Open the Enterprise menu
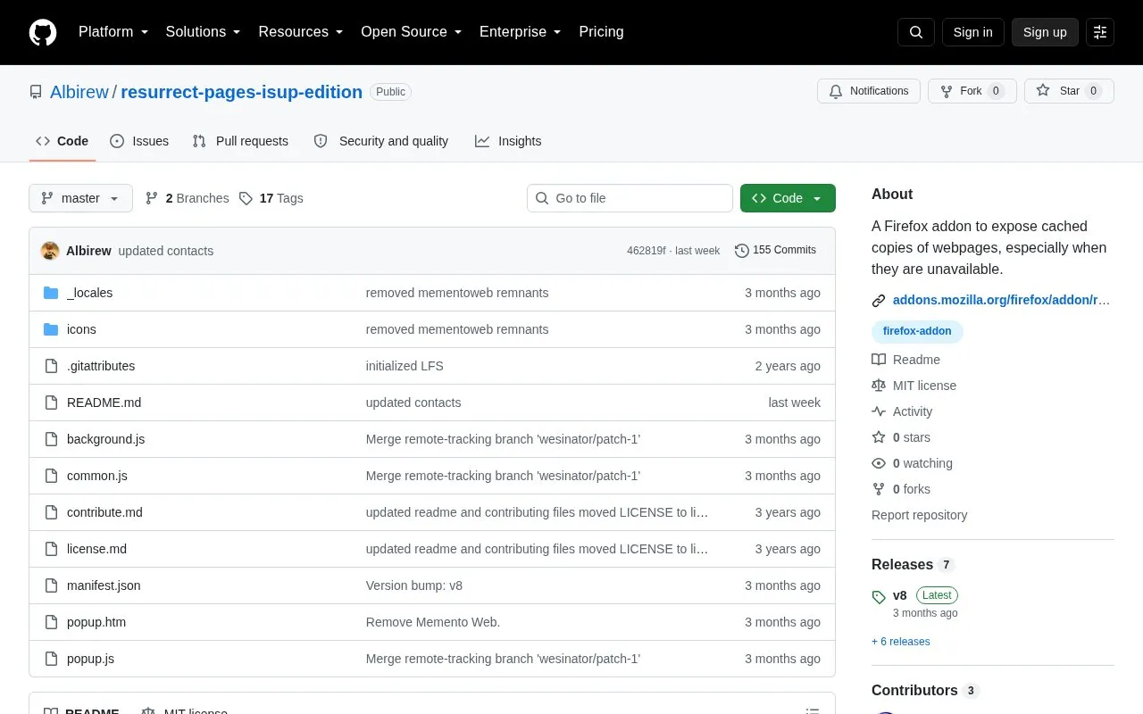1143x714 pixels. [x=521, y=32]
